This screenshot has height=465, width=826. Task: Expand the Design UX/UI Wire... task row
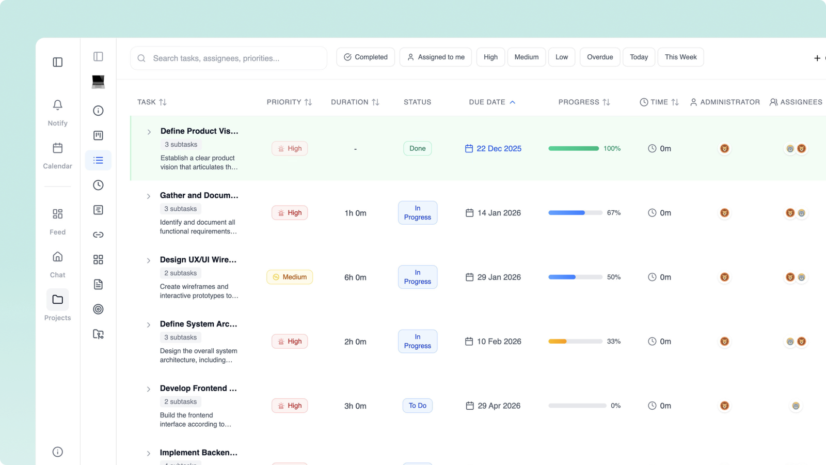click(149, 260)
